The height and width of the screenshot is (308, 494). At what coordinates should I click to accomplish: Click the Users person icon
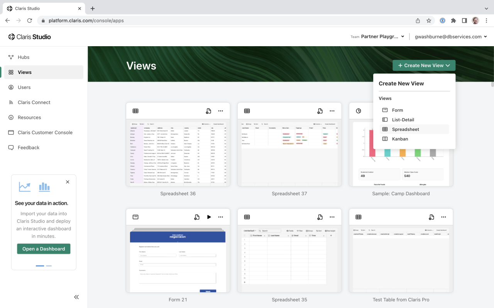(11, 87)
